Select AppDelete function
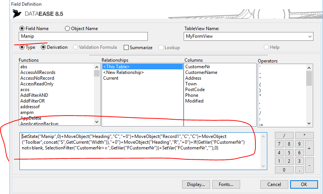 click(31, 118)
